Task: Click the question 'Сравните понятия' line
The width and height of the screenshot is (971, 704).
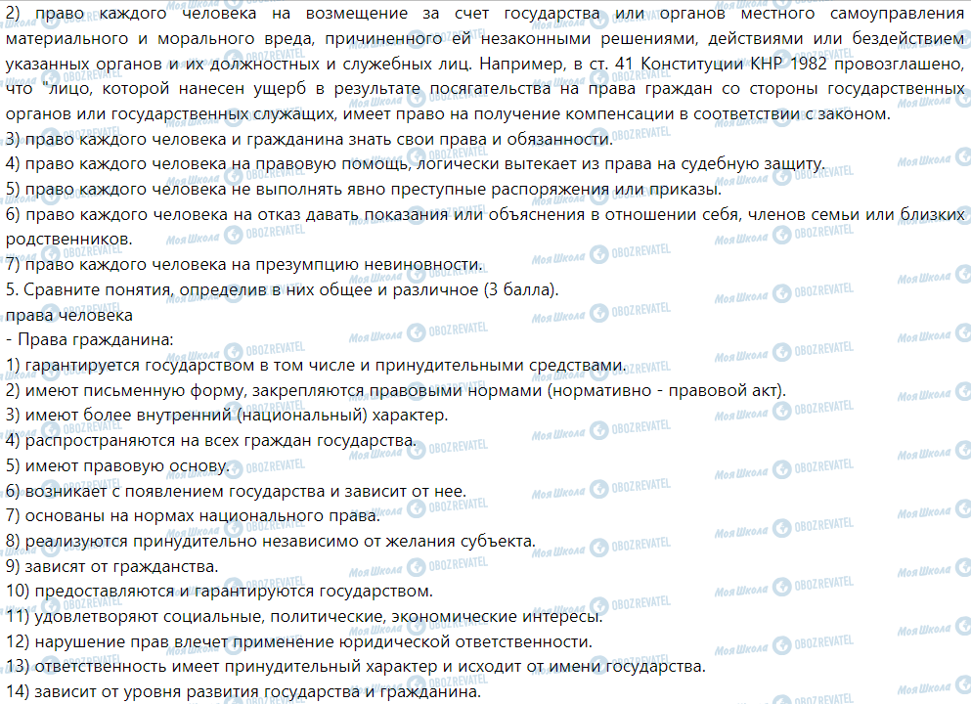Action: coord(282,289)
